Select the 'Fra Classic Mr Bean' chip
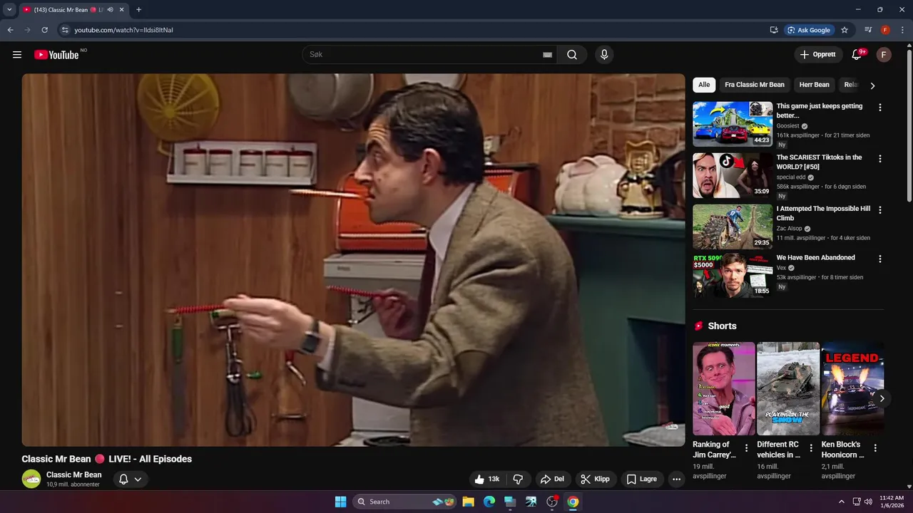The width and height of the screenshot is (913, 513). pos(755,85)
